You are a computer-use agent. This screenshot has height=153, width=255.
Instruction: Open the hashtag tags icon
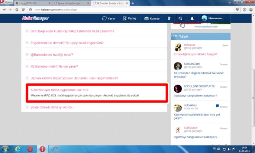tap(169, 18)
